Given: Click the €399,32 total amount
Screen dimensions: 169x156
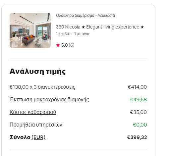Looking at the screenshot, I should [137, 137].
